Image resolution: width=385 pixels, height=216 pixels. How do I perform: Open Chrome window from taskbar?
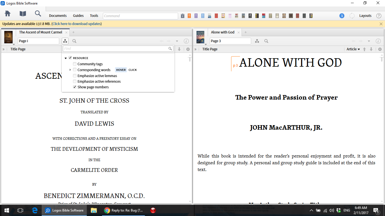[123, 210]
